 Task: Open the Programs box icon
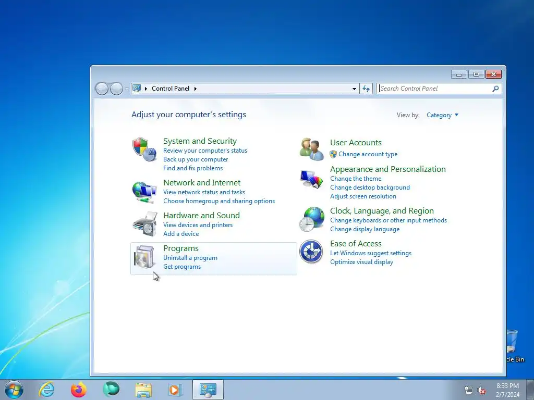(144, 257)
